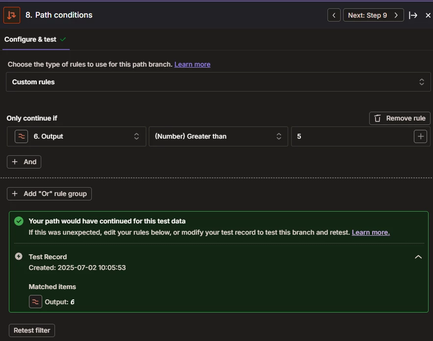The image size is (433, 341).
Task: Open Next: Step 9
Action: (x=373, y=15)
